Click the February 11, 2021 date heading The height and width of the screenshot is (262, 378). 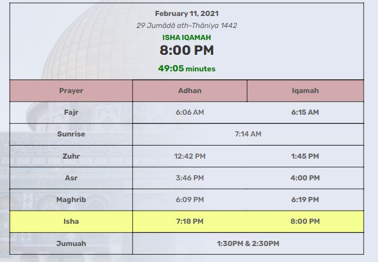186,13
